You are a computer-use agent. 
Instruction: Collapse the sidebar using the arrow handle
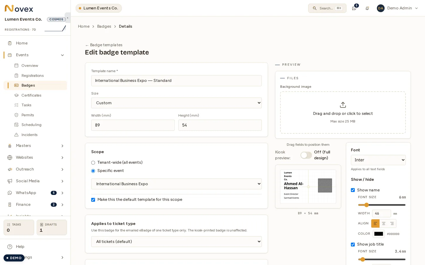68,18
